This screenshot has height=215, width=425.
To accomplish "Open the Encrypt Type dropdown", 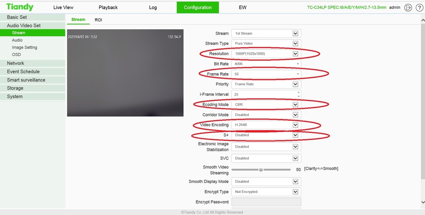I will [x=266, y=192].
